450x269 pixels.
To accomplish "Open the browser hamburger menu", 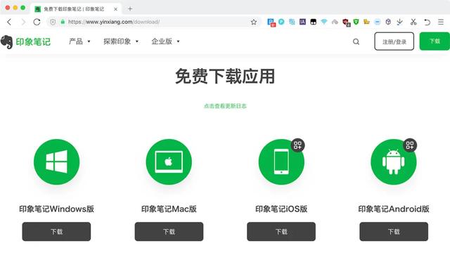I will coord(441,22).
